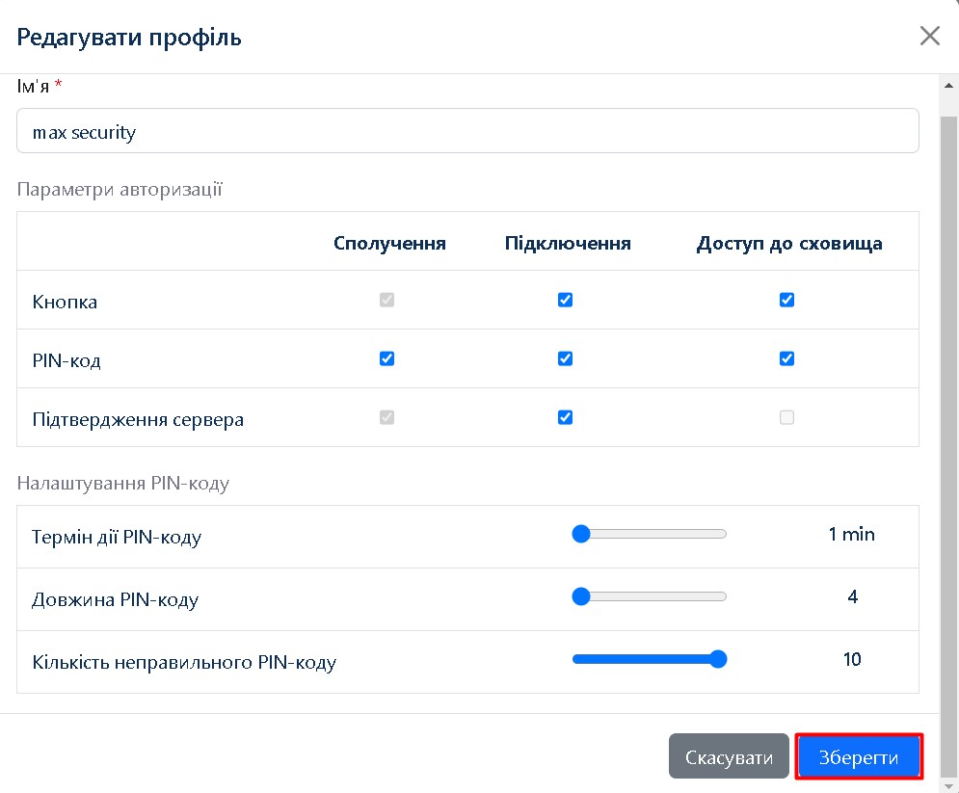Screen dimensions: 959x793
Task: Click the Підключення column header
Action: [x=568, y=243]
